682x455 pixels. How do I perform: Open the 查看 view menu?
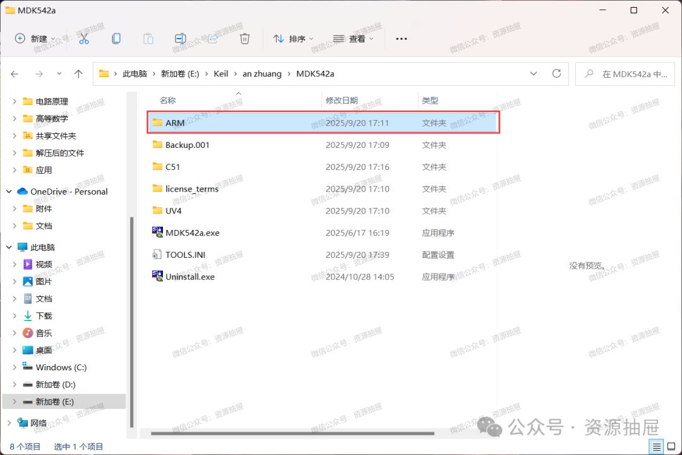coord(353,39)
